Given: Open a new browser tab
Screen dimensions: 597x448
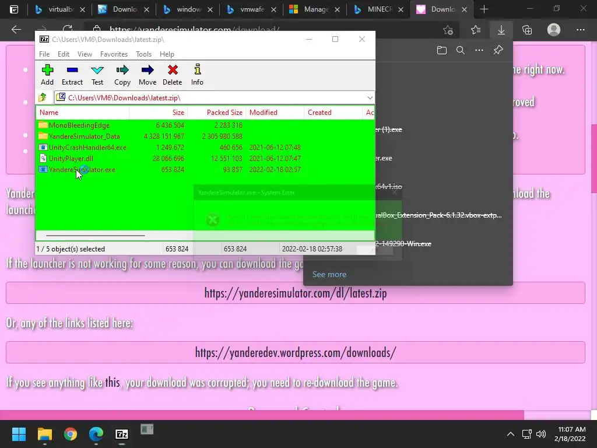Looking at the screenshot, I should coord(484,9).
